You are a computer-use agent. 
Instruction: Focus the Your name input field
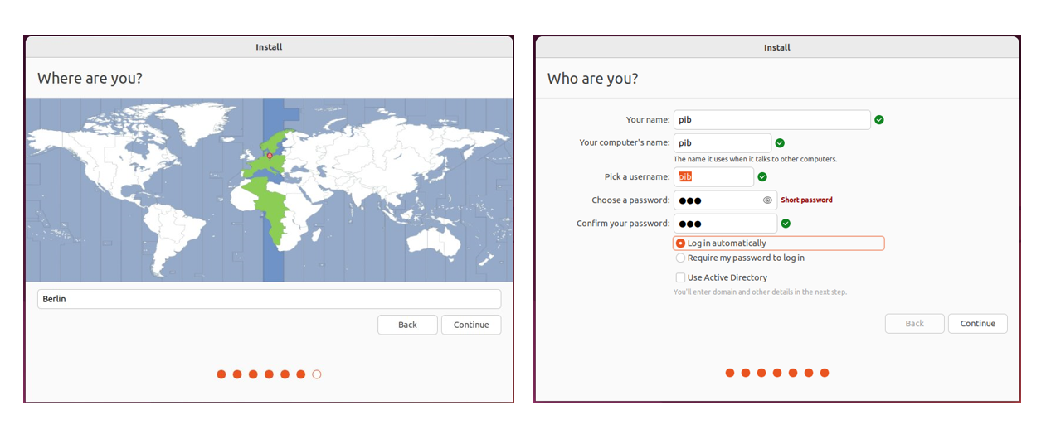pyautogui.click(x=771, y=120)
